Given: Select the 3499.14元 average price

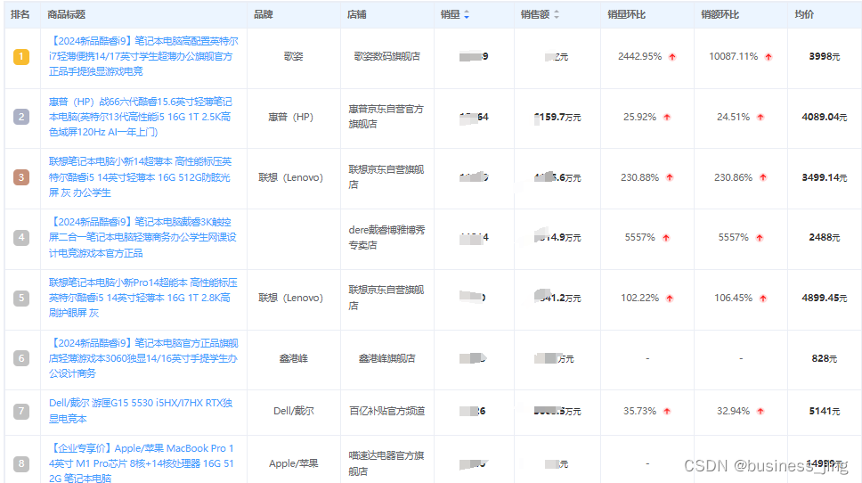Looking at the screenshot, I should (x=824, y=177).
